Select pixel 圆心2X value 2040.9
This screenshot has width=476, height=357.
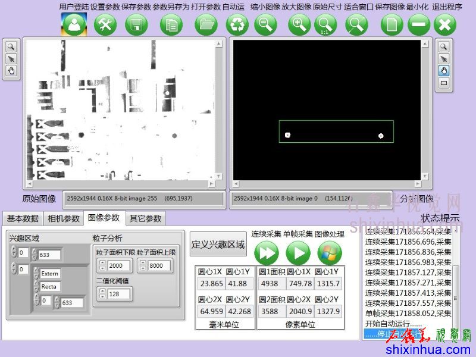click(300, 311)
